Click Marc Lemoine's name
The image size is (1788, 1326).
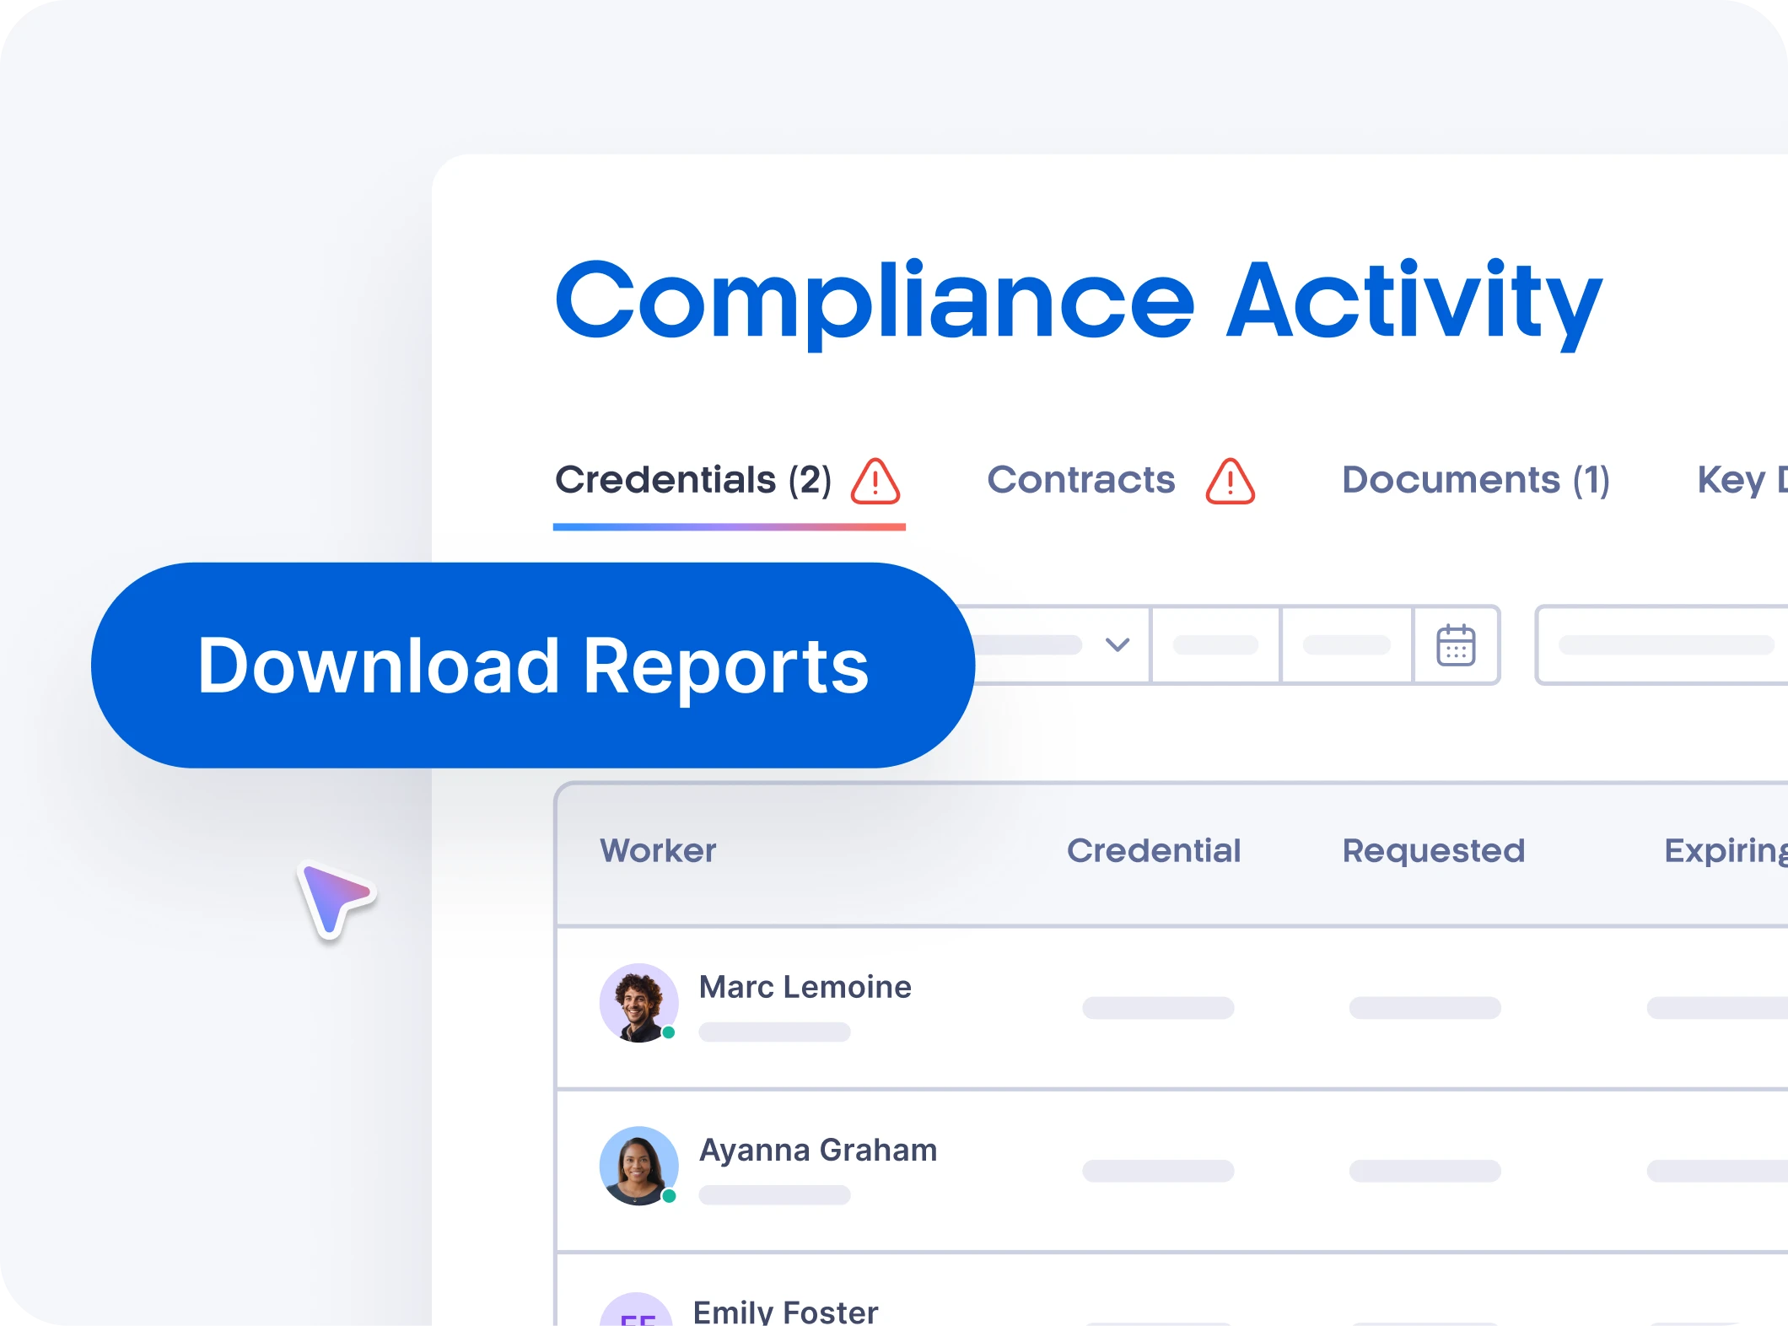(804, 987)
